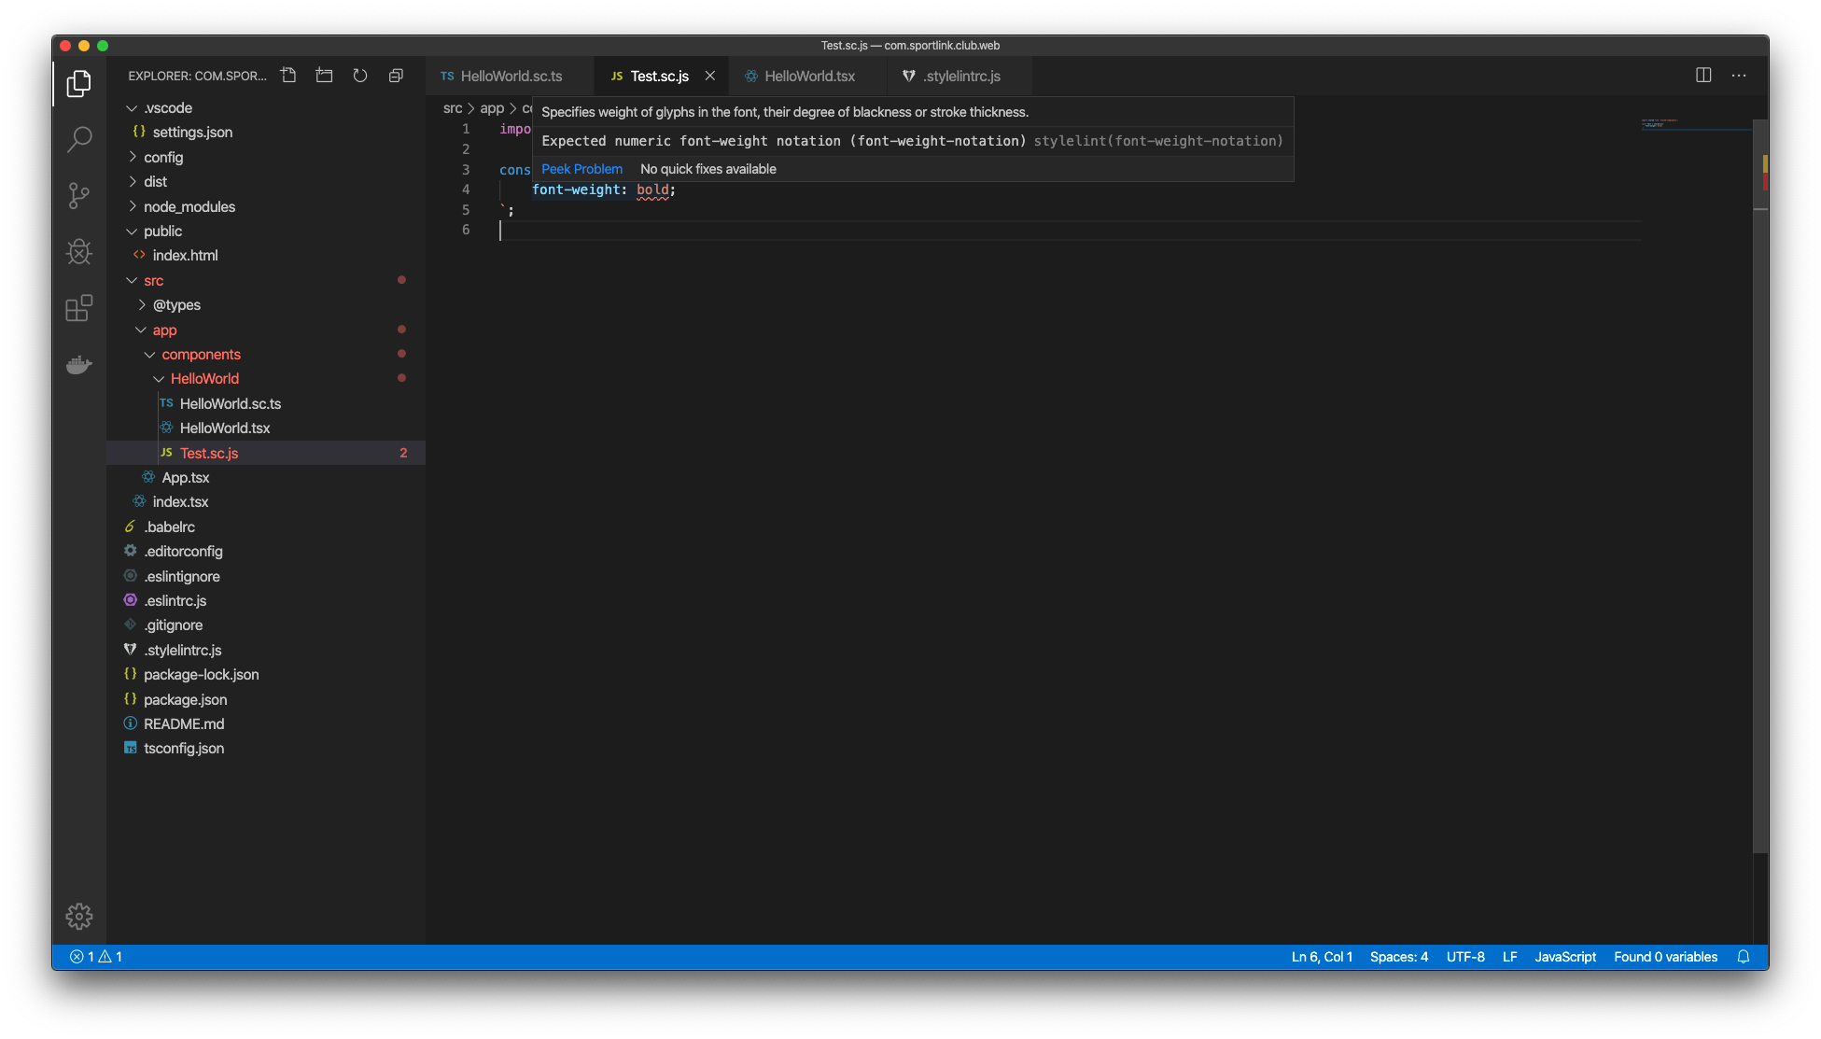The width and height of the screenshot is (1821, 1039).
Task: Click the New File icon in Explorer
Action: tap(288, 76)
